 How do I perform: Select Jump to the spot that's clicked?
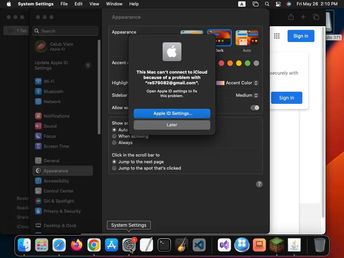114,168
